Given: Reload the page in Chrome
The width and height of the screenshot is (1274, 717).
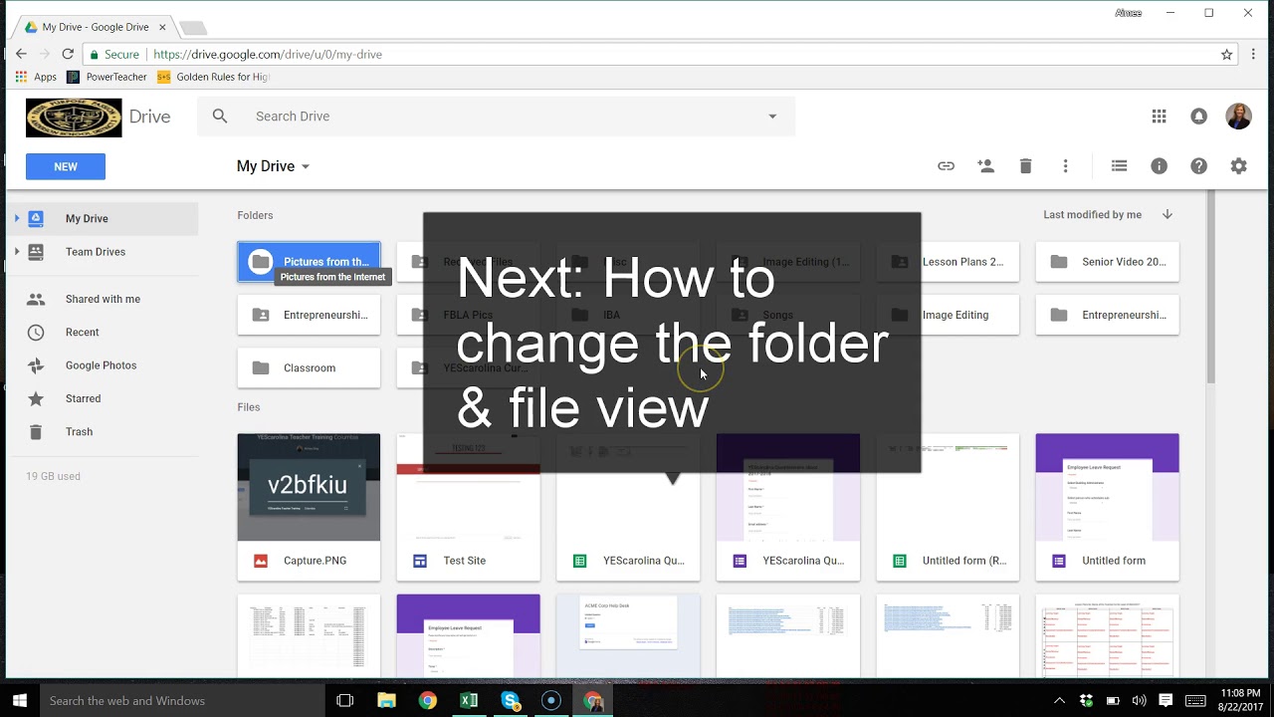Looking at the screenshot, I should [68, 54].
